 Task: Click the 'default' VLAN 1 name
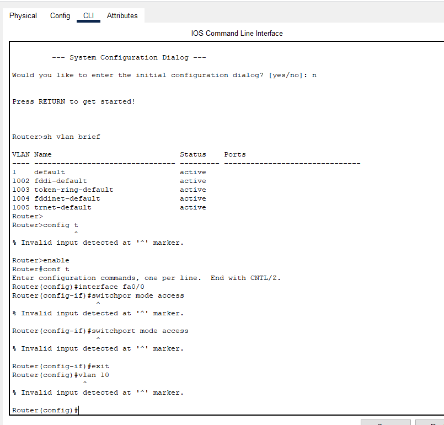50,172
